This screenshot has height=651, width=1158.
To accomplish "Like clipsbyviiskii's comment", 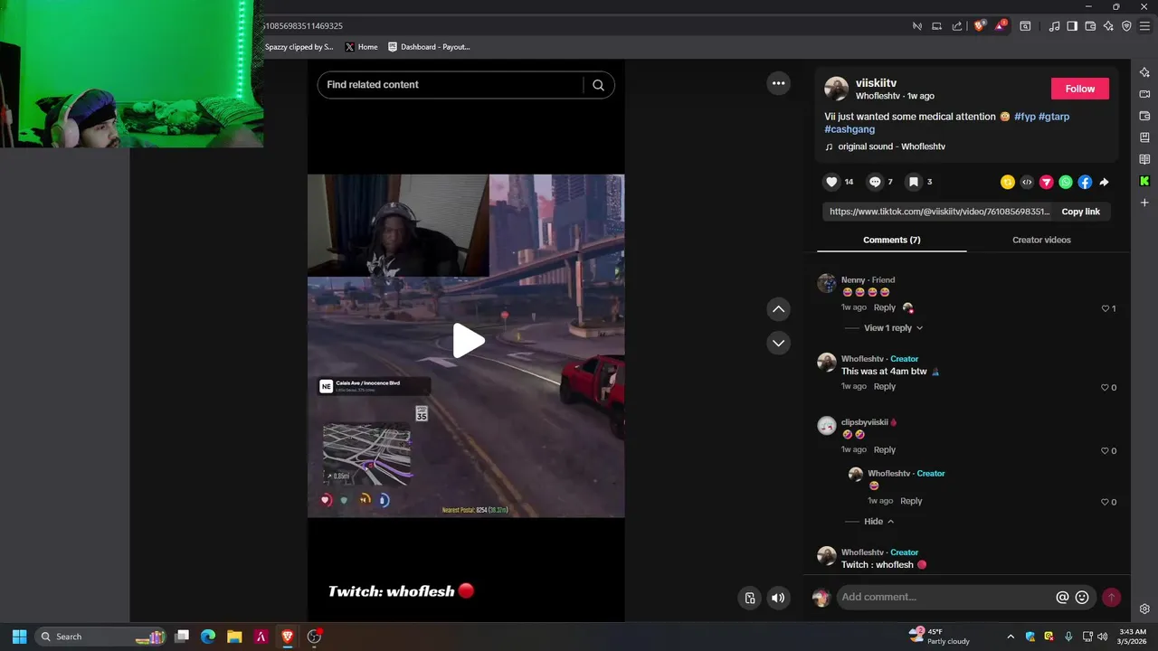I will pos(1105,450).
